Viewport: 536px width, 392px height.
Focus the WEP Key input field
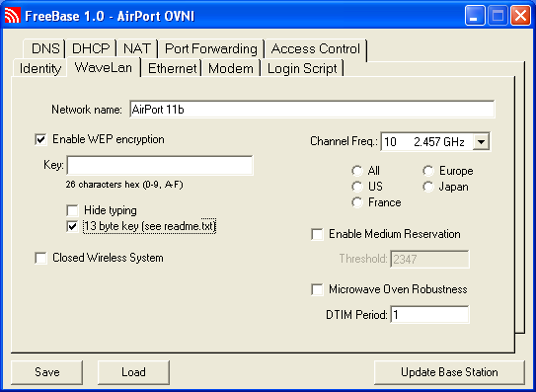pyautogui.click(x=160, y=166)
